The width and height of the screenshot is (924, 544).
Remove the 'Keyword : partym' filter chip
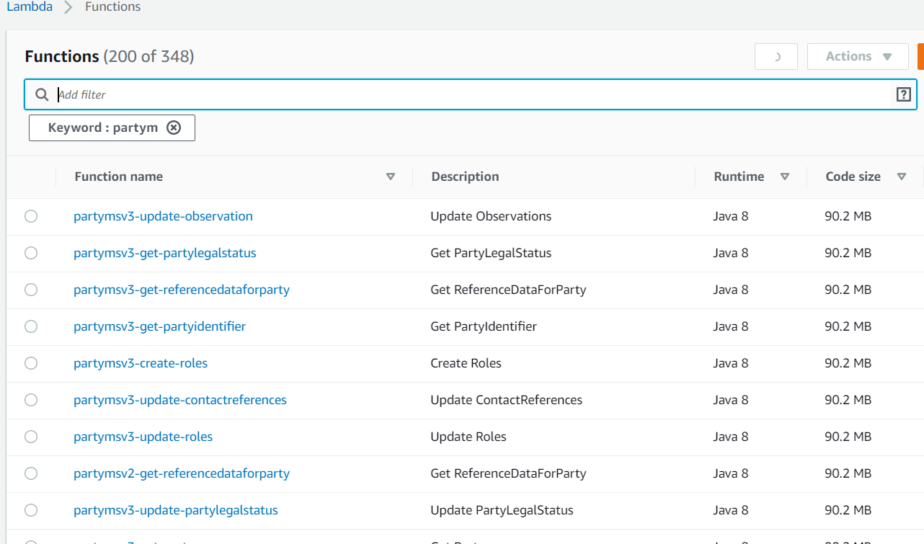[x=174, y=128]
